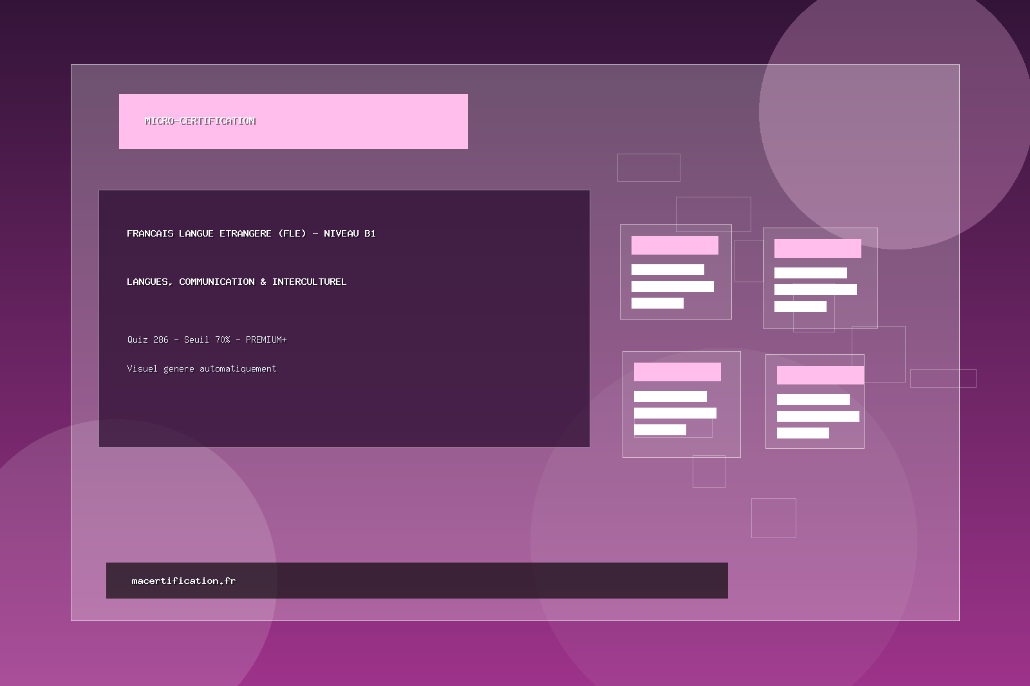Click the pink header of bottom-left card
Viewport: 1030px width, 686px height.
pyautogui.click(x=677, y=372)
